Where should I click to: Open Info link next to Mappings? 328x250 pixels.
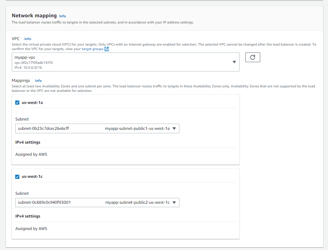tap(38, 81)
